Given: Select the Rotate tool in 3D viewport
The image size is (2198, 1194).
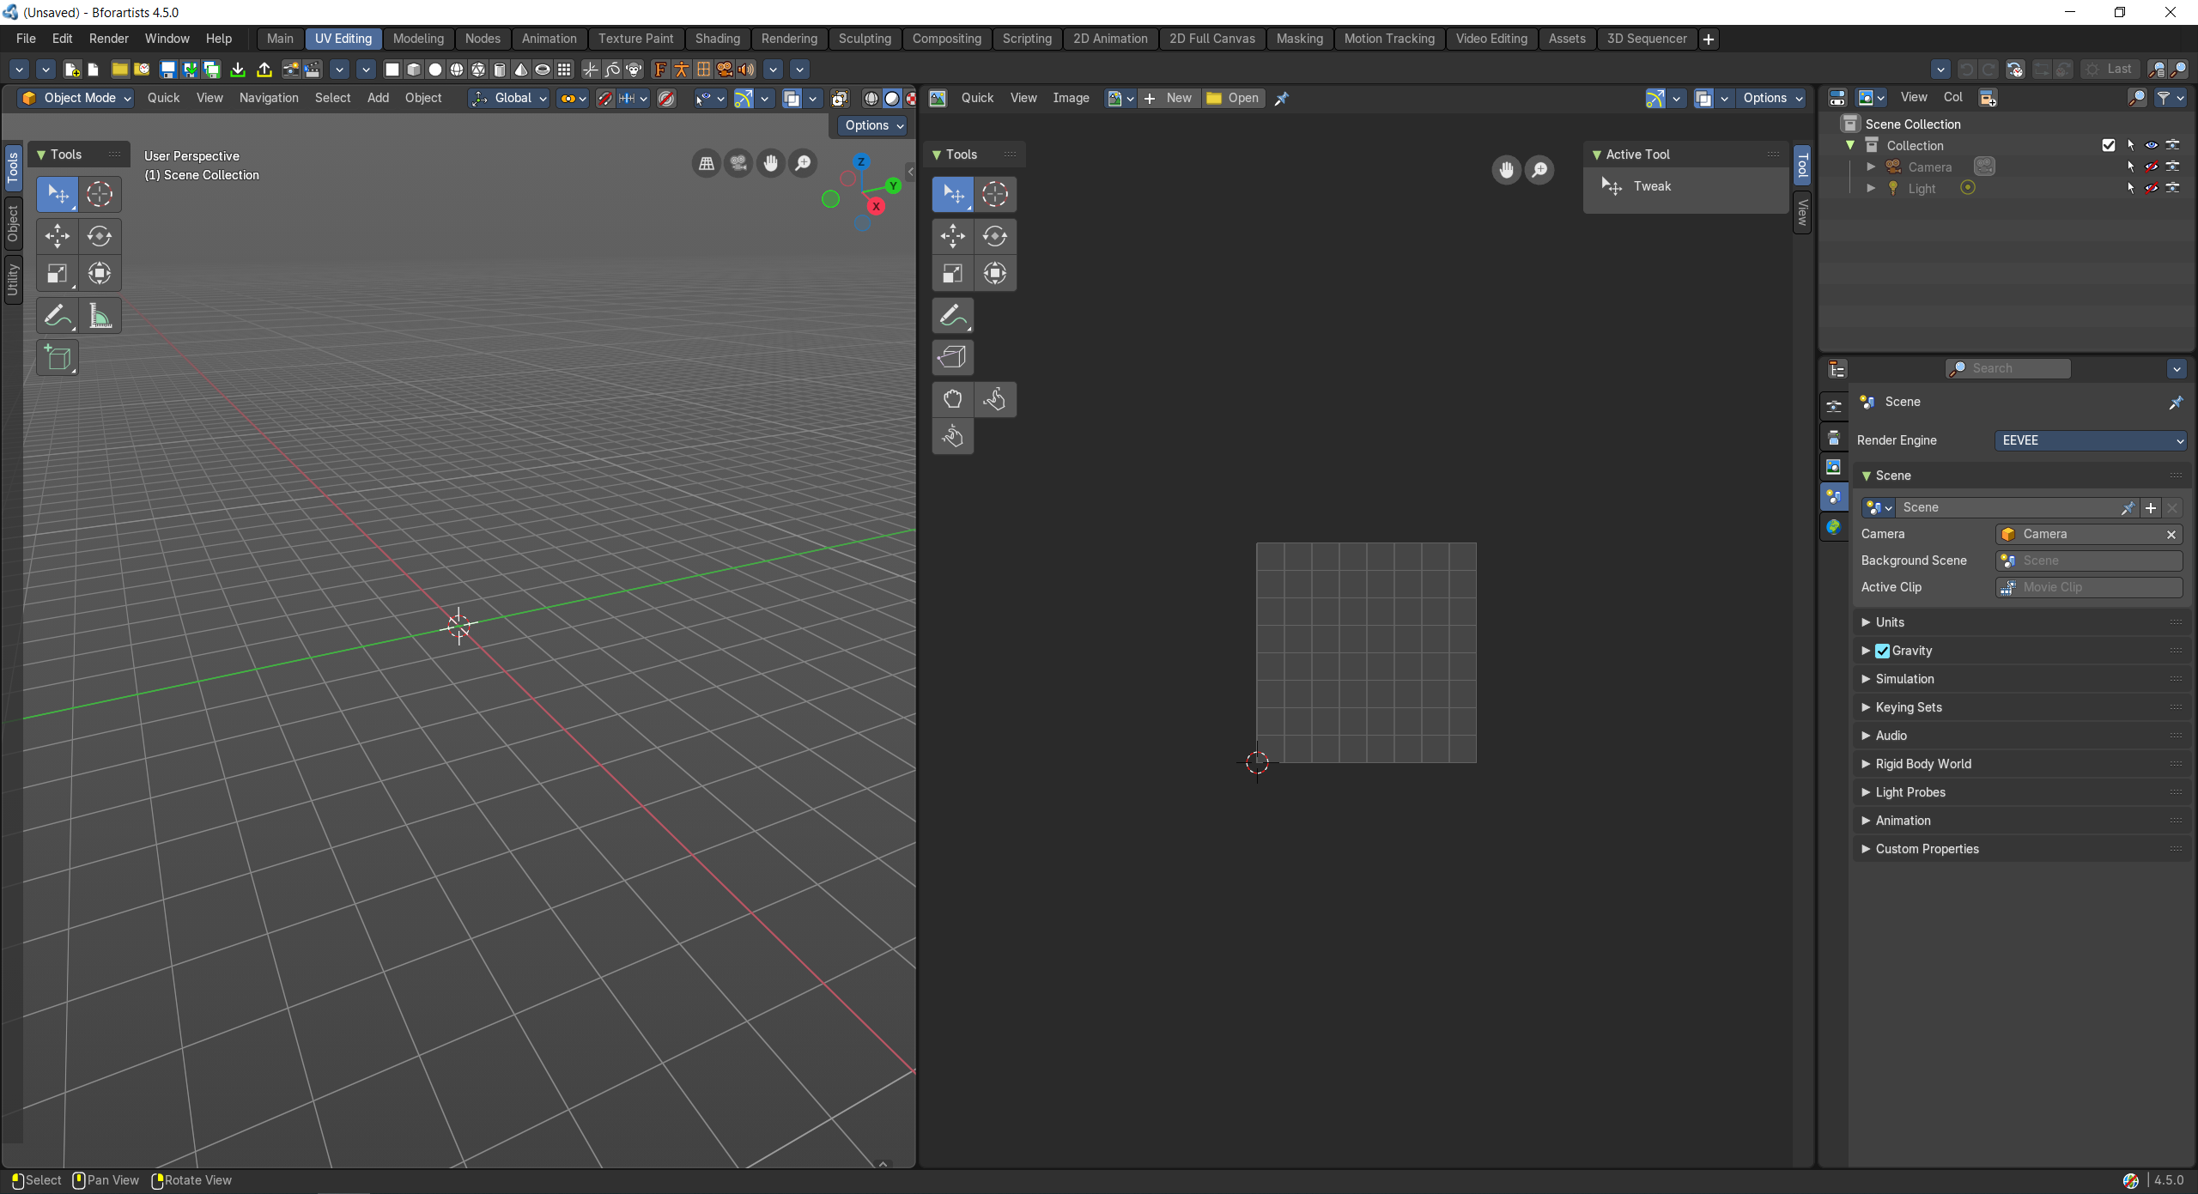Looking at the screenshot, I should [x=100, y=236].
